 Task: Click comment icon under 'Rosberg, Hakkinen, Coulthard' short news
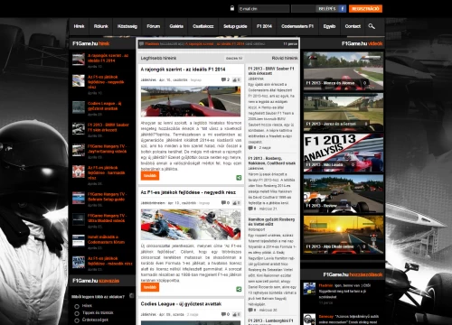point(250,209)
